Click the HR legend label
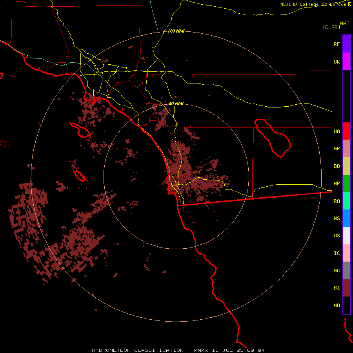The width and height of the screenshot is (353, 353). pyautogui.click(x=337, y=184)
